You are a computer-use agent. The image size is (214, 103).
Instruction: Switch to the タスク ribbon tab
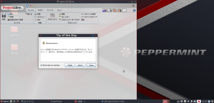click(x=40, y=10)
